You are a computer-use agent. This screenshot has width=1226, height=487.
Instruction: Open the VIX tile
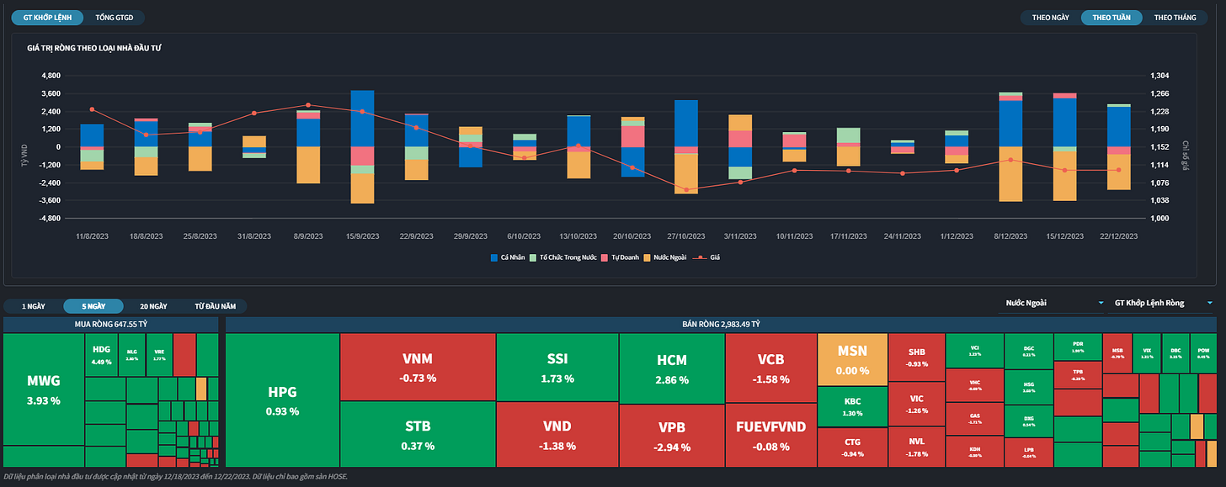pos(1146,353)
